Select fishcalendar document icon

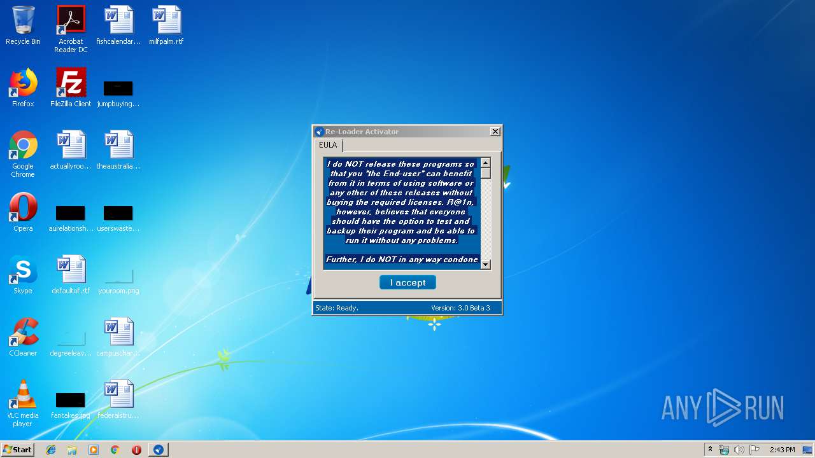[x=118, y=26]
